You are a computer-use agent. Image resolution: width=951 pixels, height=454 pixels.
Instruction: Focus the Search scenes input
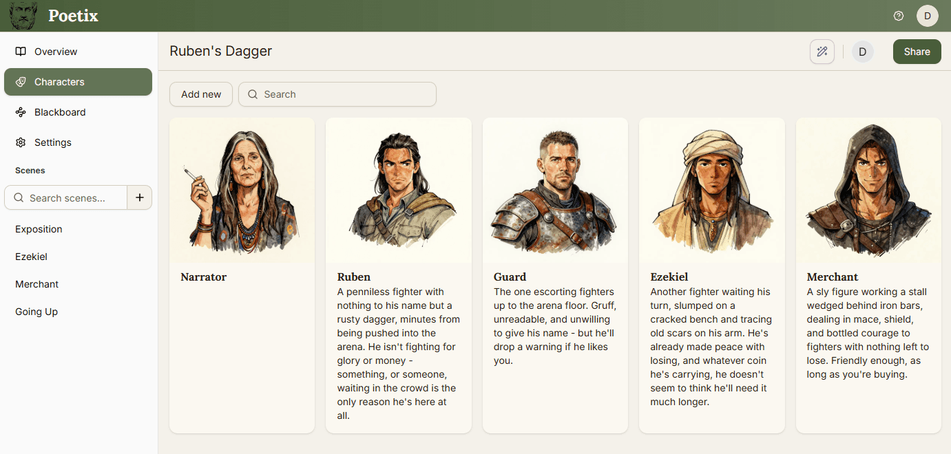[66, 197]
